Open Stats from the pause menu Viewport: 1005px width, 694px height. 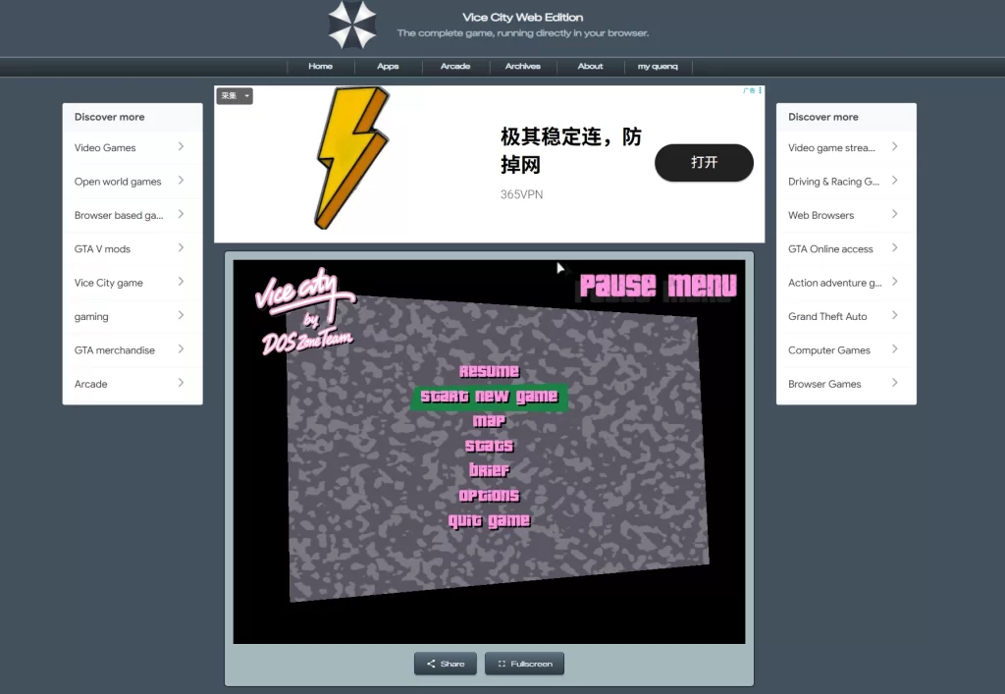click(489, 446)
